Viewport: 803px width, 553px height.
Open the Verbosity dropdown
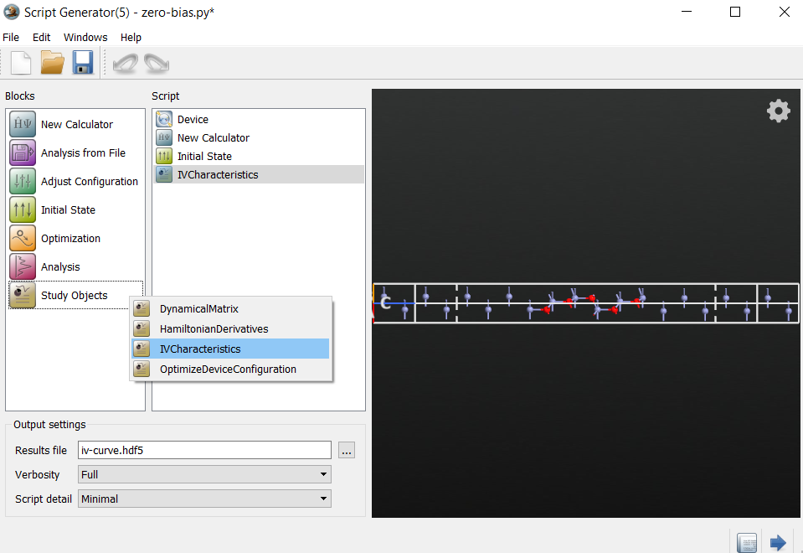point(204,474)
